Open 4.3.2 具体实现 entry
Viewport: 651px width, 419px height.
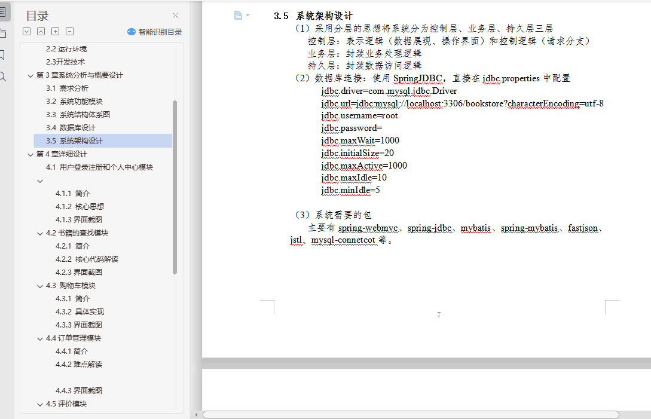tap(80, 312)
